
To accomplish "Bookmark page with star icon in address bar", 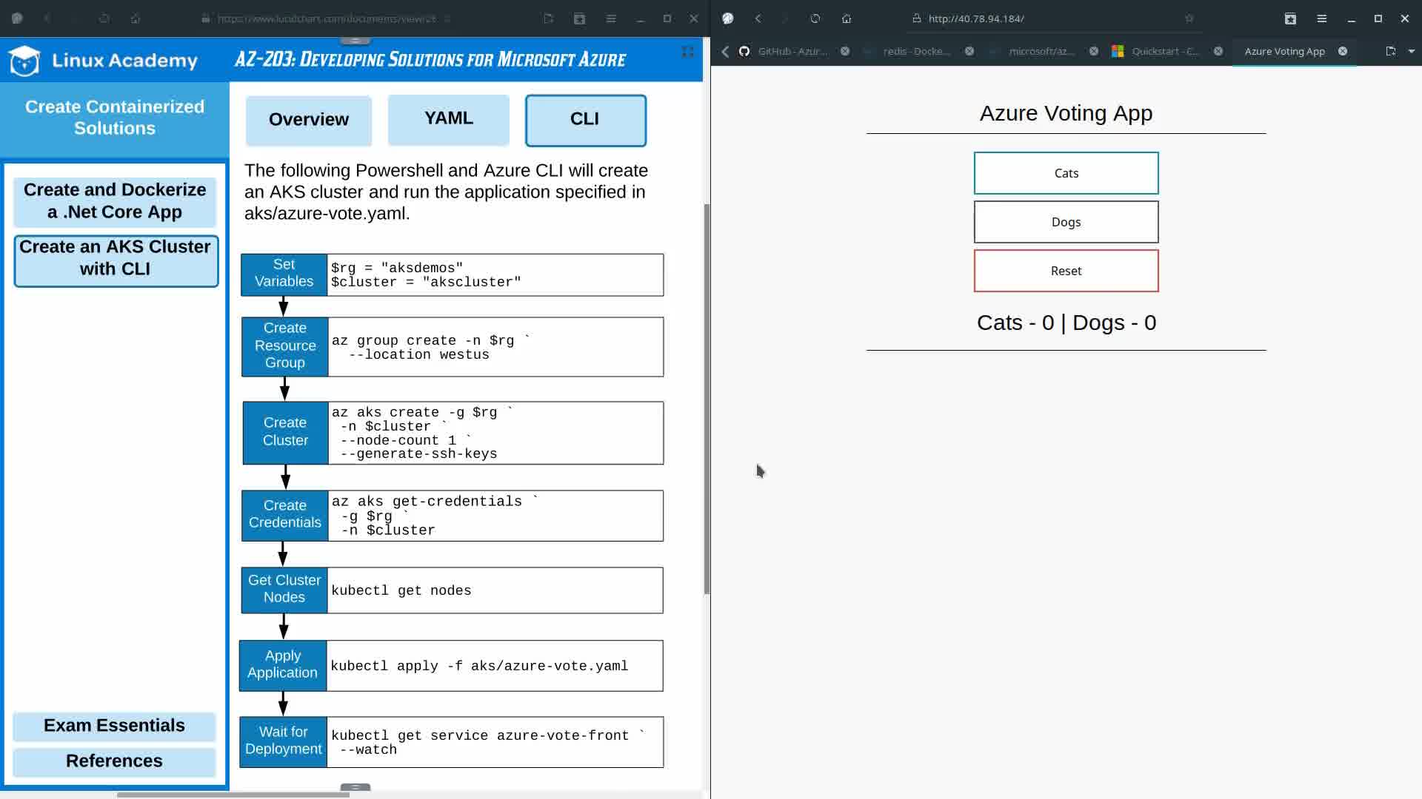I will (x=1189, y=18).
